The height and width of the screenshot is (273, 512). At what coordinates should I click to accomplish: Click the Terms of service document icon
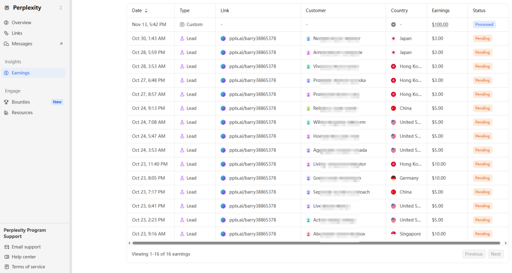[7, 267]
